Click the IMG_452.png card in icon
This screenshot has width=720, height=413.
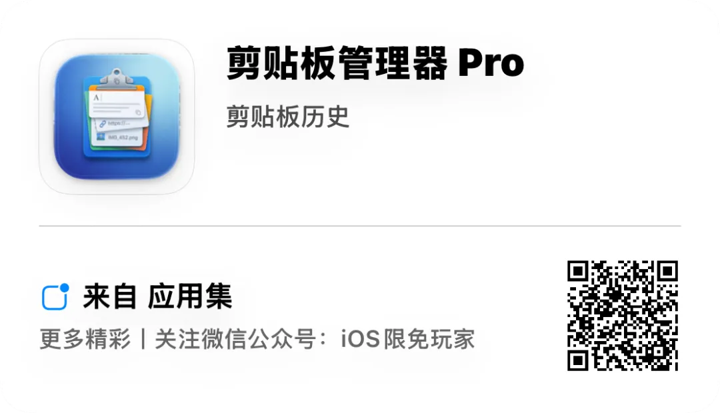tap(120, 137)
